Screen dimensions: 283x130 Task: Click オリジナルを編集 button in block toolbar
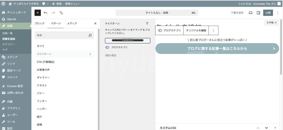196,30
